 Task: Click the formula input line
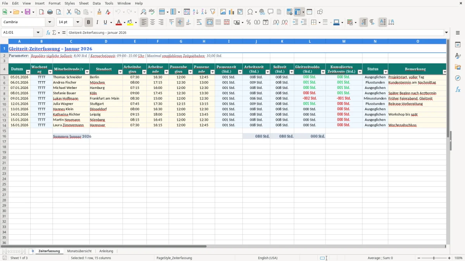click(255, 33)
